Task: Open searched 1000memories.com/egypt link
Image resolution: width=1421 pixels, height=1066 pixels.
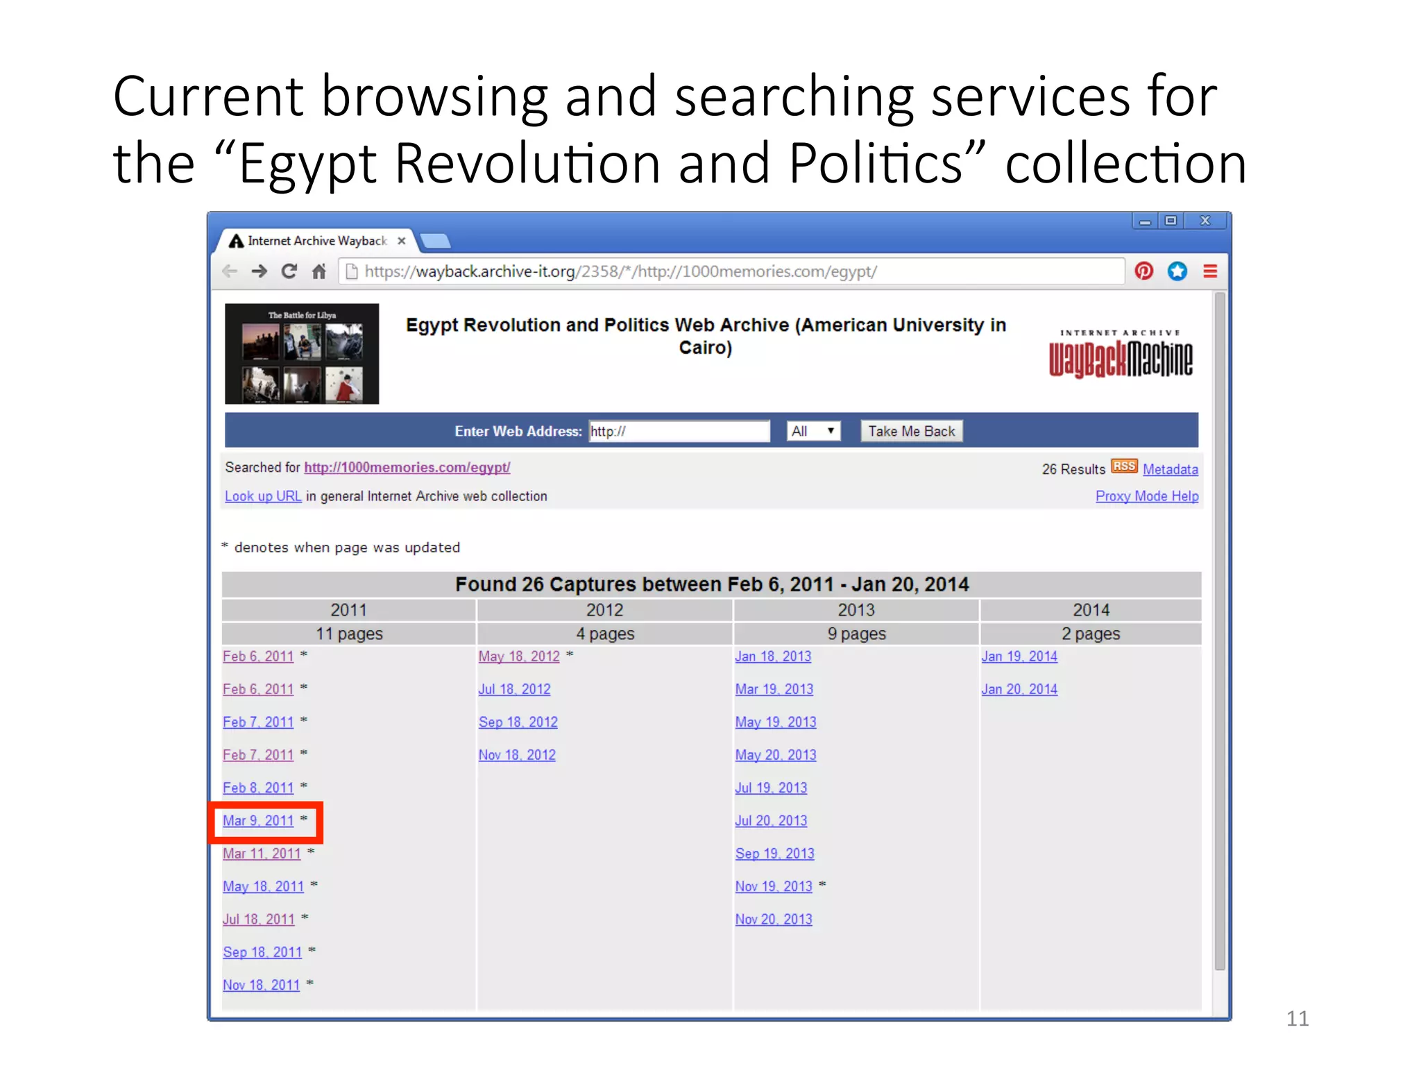Action: point(407,467)
